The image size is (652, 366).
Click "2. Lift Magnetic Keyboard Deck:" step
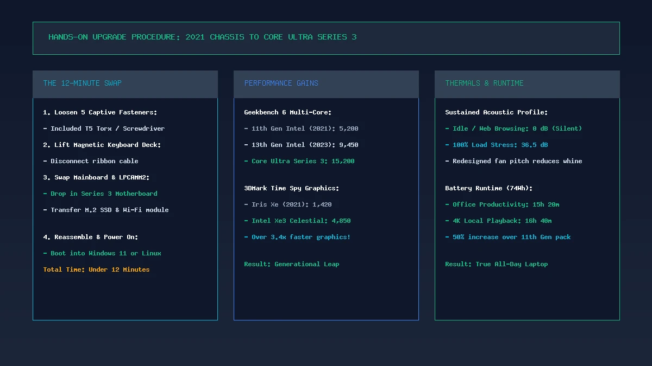pyautogui.click(x=102, y=145)
